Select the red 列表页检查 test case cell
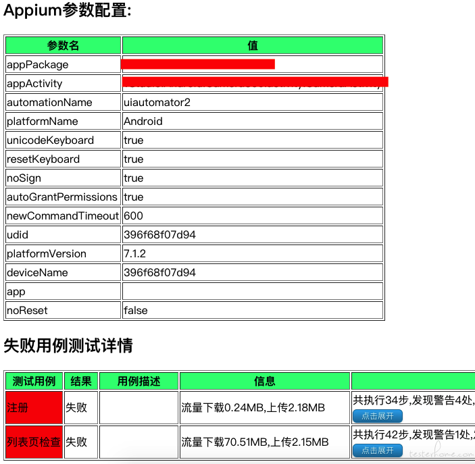 34,442
